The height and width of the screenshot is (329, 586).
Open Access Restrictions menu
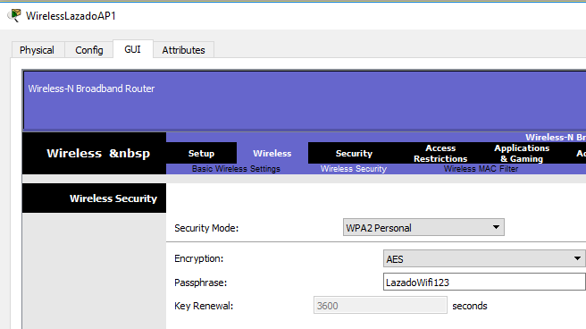coord(440,153)
